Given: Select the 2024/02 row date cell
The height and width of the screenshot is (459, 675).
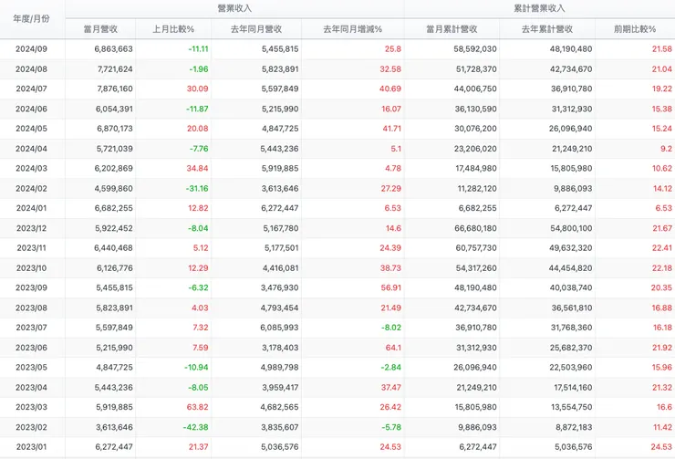Looking at the screenshot, I should pyautogui.click(x=31, y=189).
